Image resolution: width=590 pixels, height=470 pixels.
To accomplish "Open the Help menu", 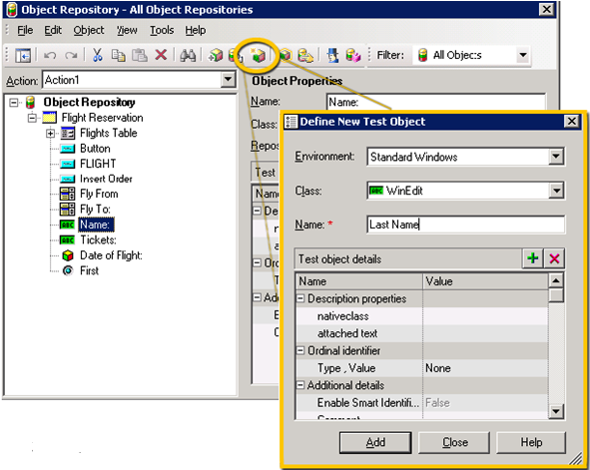I will click(x=196, y=30).
